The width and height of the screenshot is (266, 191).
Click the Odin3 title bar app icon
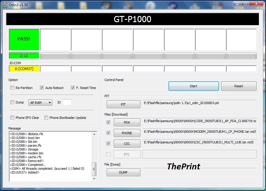pyautogui.click(x=5, y=5)
